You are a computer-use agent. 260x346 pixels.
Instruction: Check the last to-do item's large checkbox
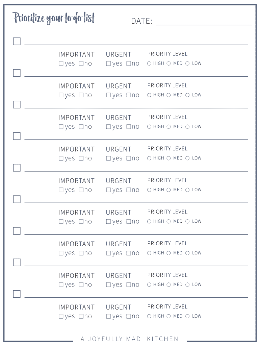pyautogui.click(x=17, y=294)
